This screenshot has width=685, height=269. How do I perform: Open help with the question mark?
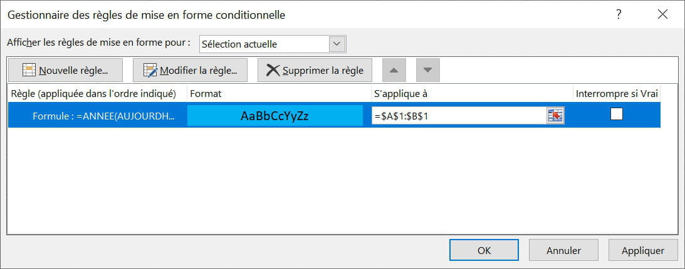click(x=619, y=14)
